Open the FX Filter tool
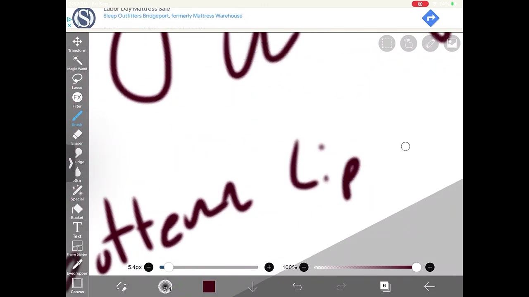This screenshot has height=297, width=529. pos(77,100)
